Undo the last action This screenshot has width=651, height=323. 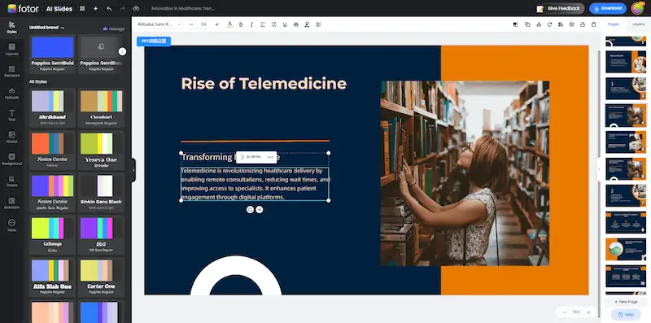[109, 8]
